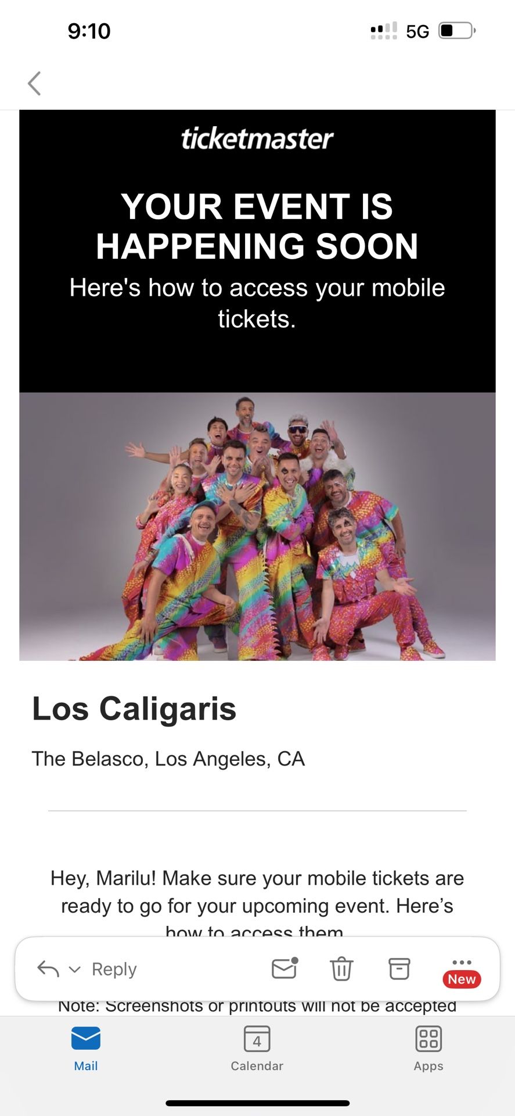The width and height of the screenshot is (515, 1116).
Task: Tap the ticketmaster logo
Action: point(257,139)
